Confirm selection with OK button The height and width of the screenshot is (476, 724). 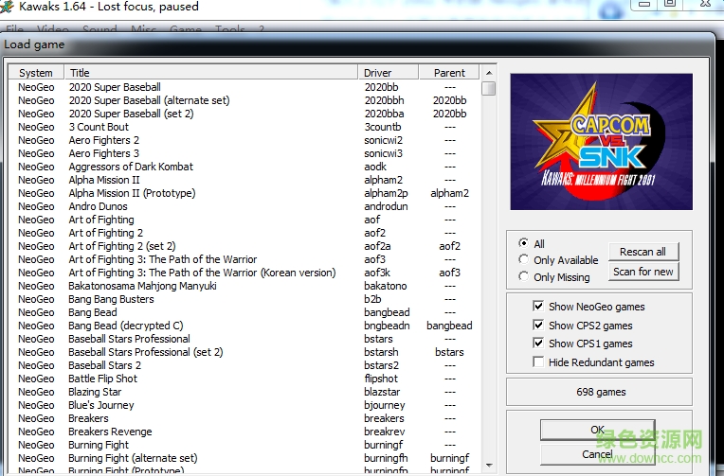pyautogui.click(x=597, y=430)
